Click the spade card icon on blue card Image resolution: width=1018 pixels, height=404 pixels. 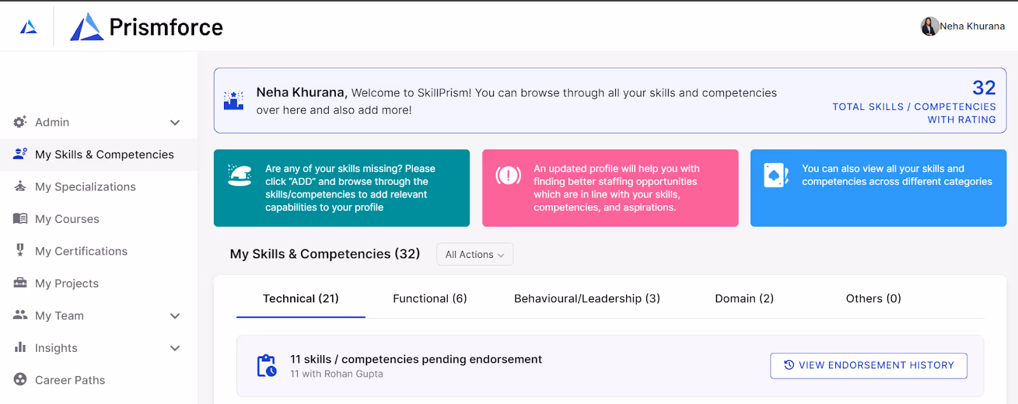pos(776,175)
